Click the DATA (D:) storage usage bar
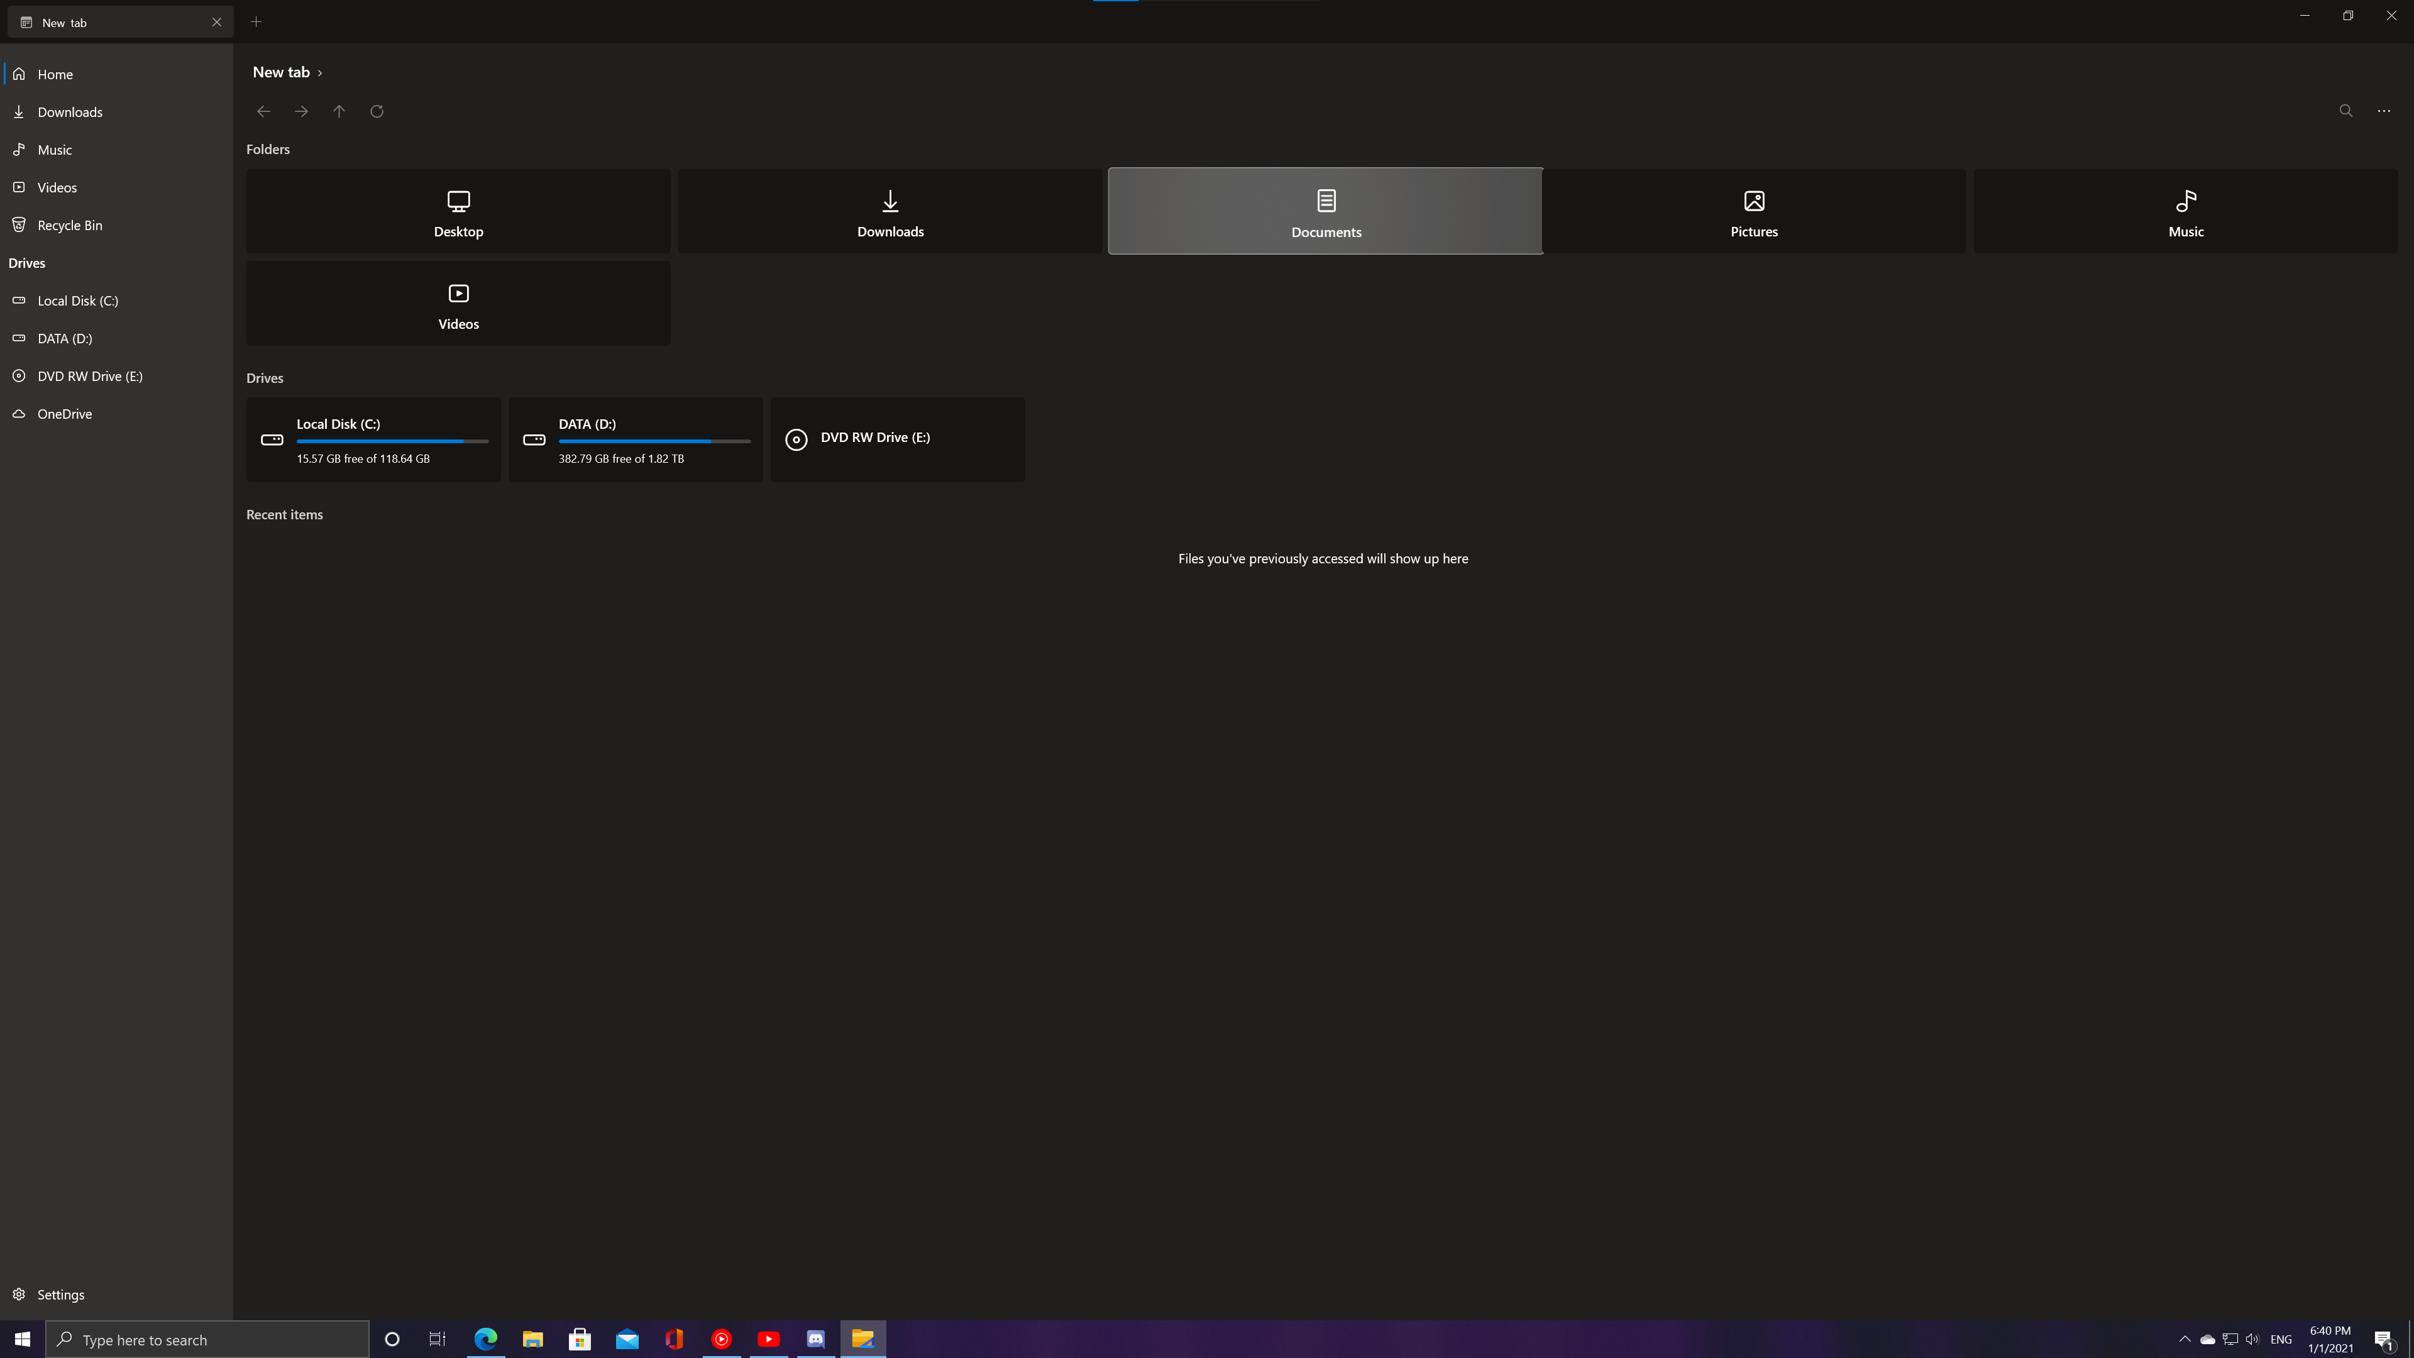The height and width of the screenshot is (1358, 2414). point(654,441)
